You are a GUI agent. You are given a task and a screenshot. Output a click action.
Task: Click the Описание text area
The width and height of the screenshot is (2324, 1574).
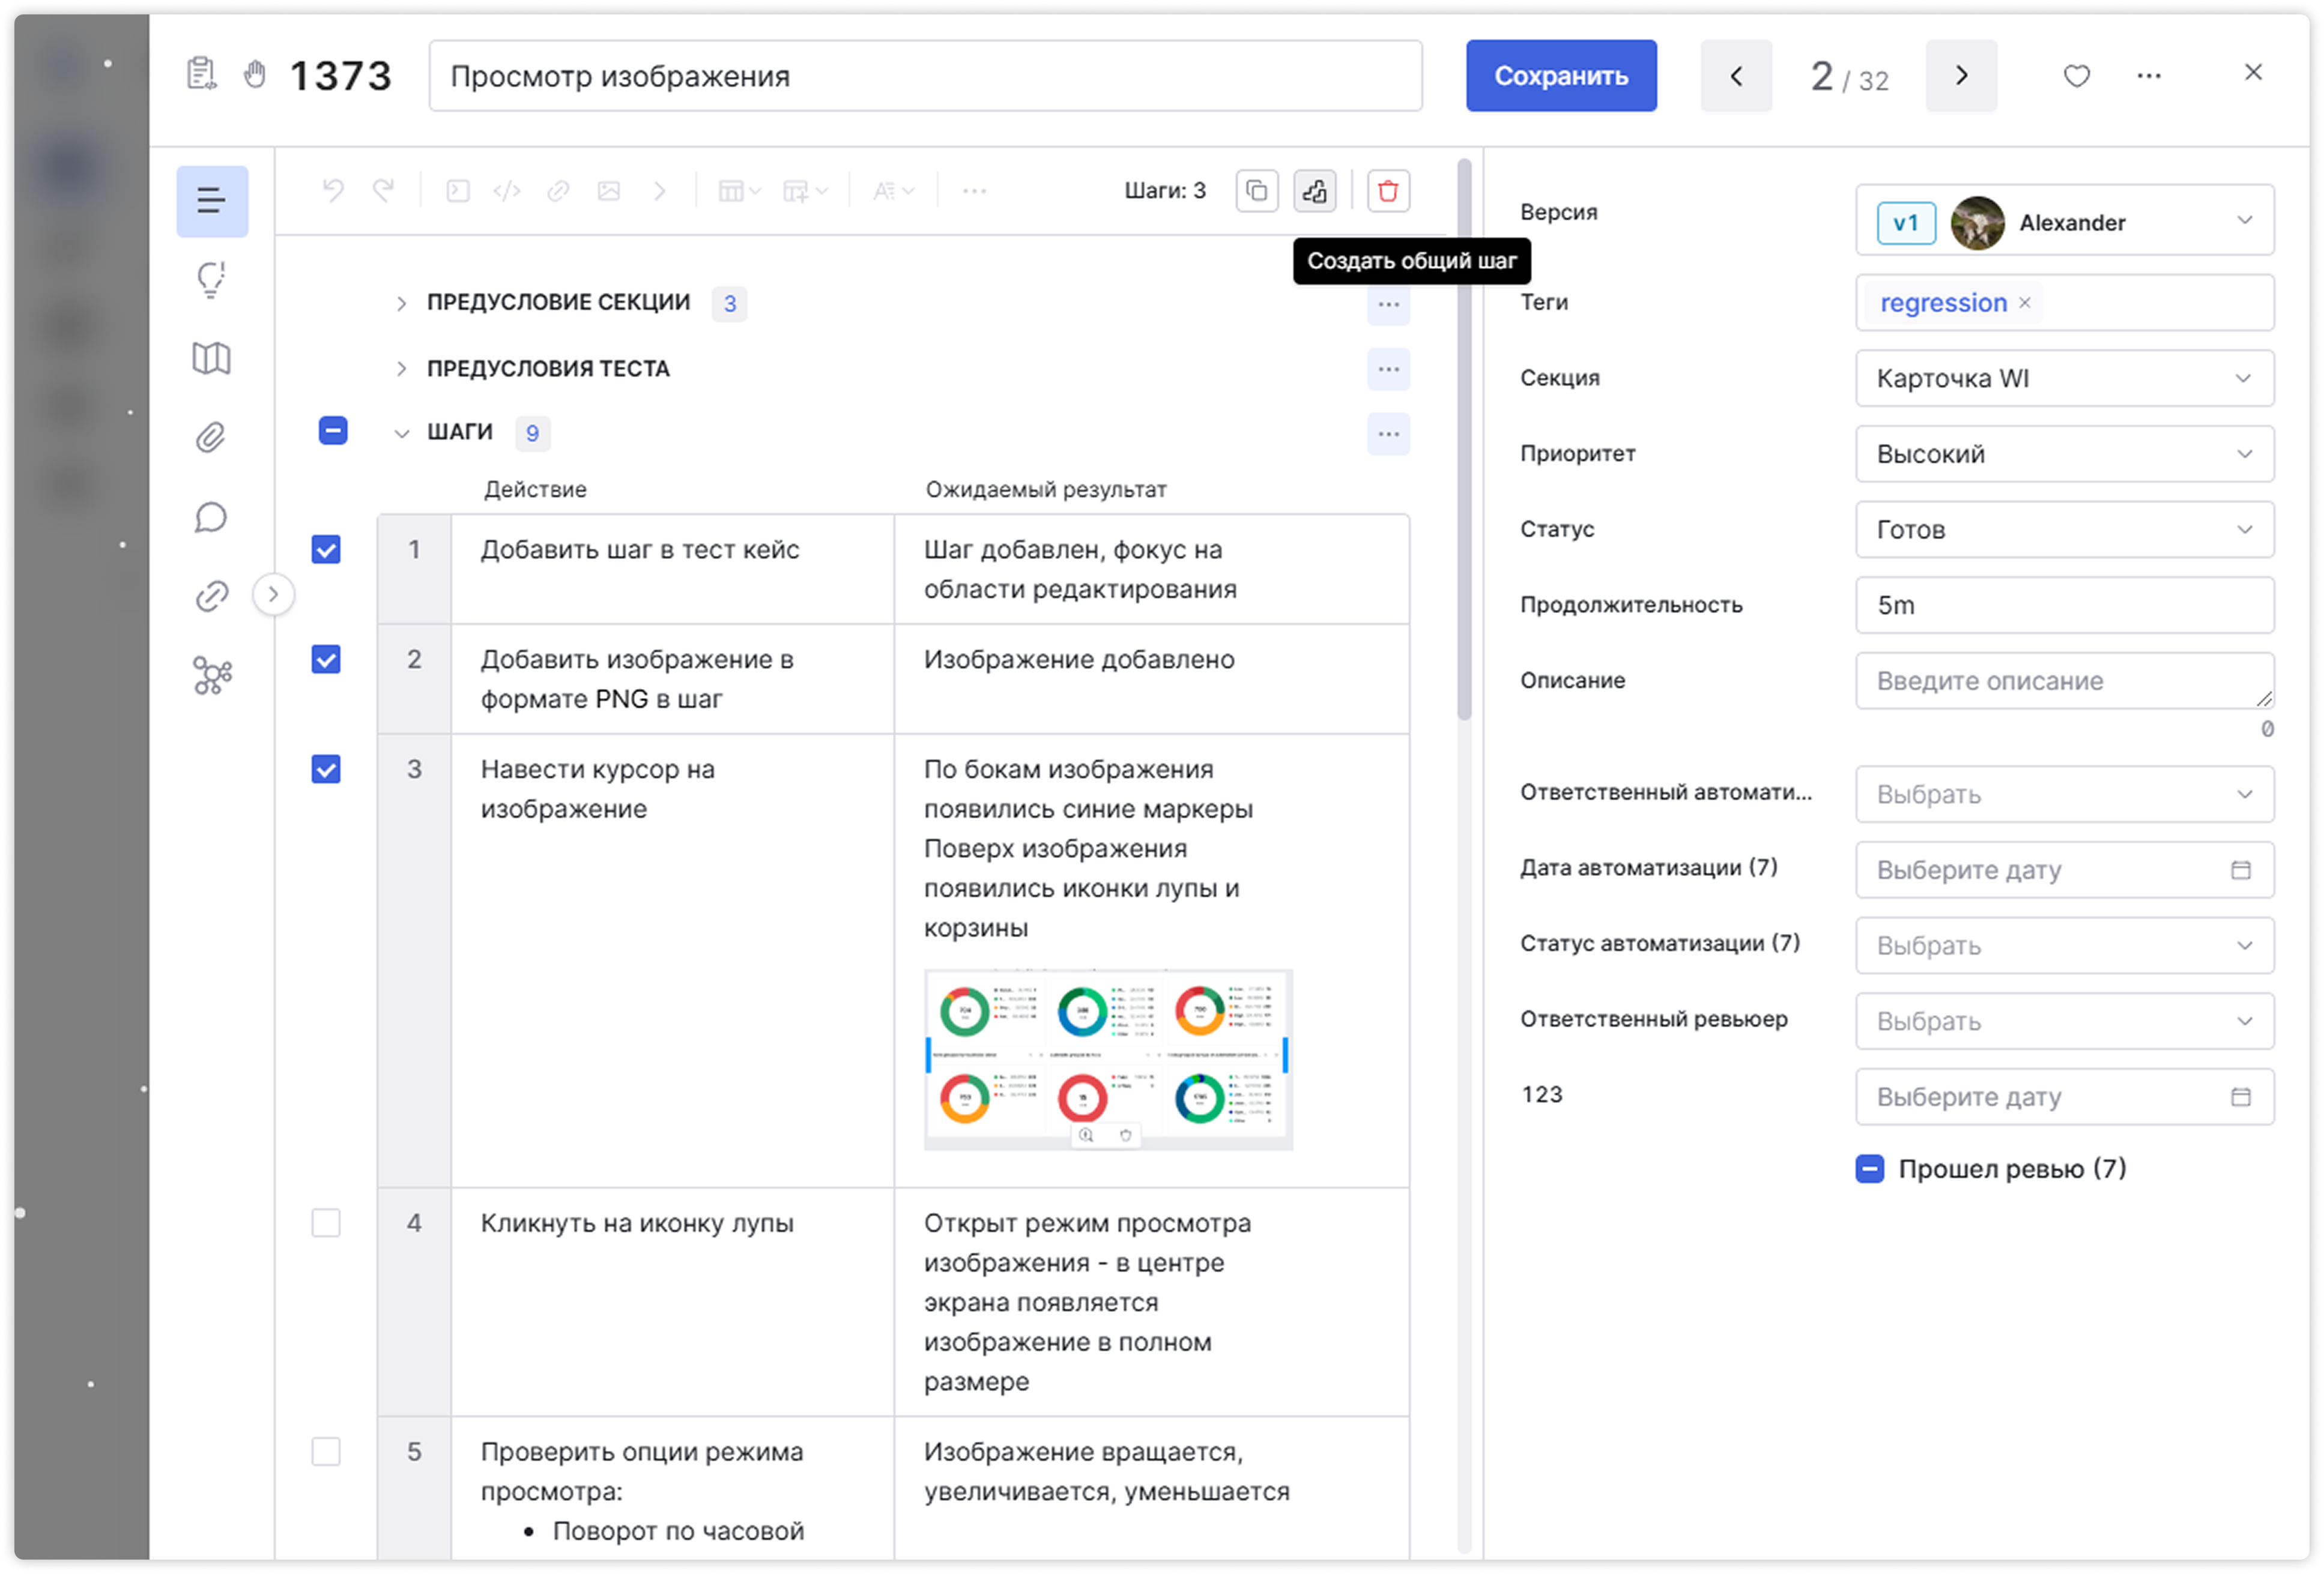(x=2065, y=681)
